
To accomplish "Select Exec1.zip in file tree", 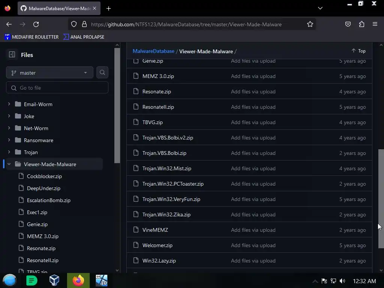I will (x=37, y=212).
